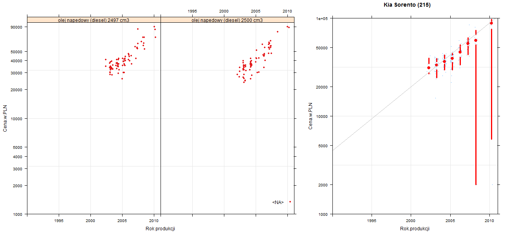Click the '2010' label below the 2497 cm3 panel
The width and height of the screenshot is (509, 235).
pos(154,221)
